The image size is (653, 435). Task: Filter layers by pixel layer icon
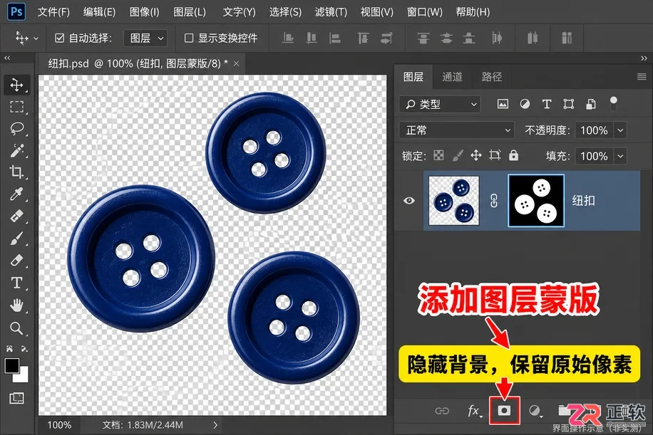click(503, 104)
